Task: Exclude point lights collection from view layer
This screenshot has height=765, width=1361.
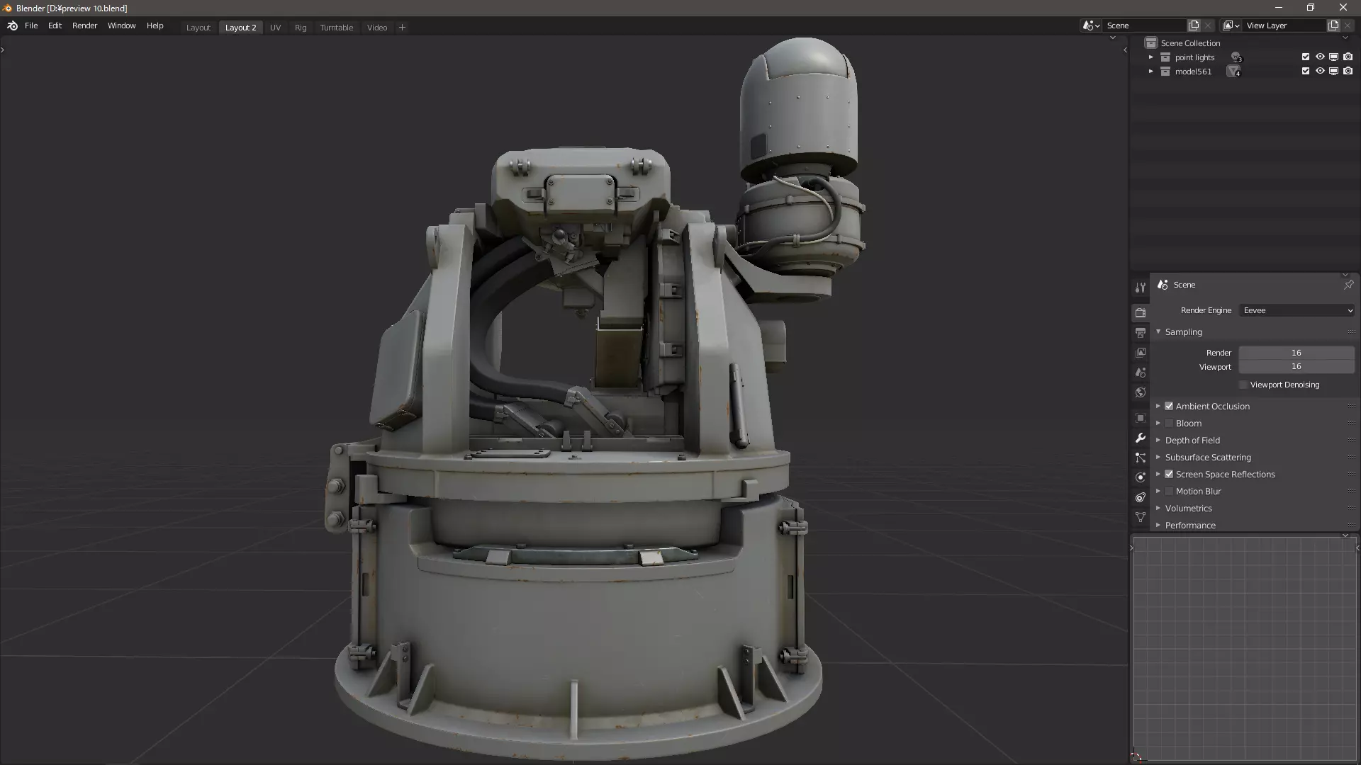Action: (1306, 57)
